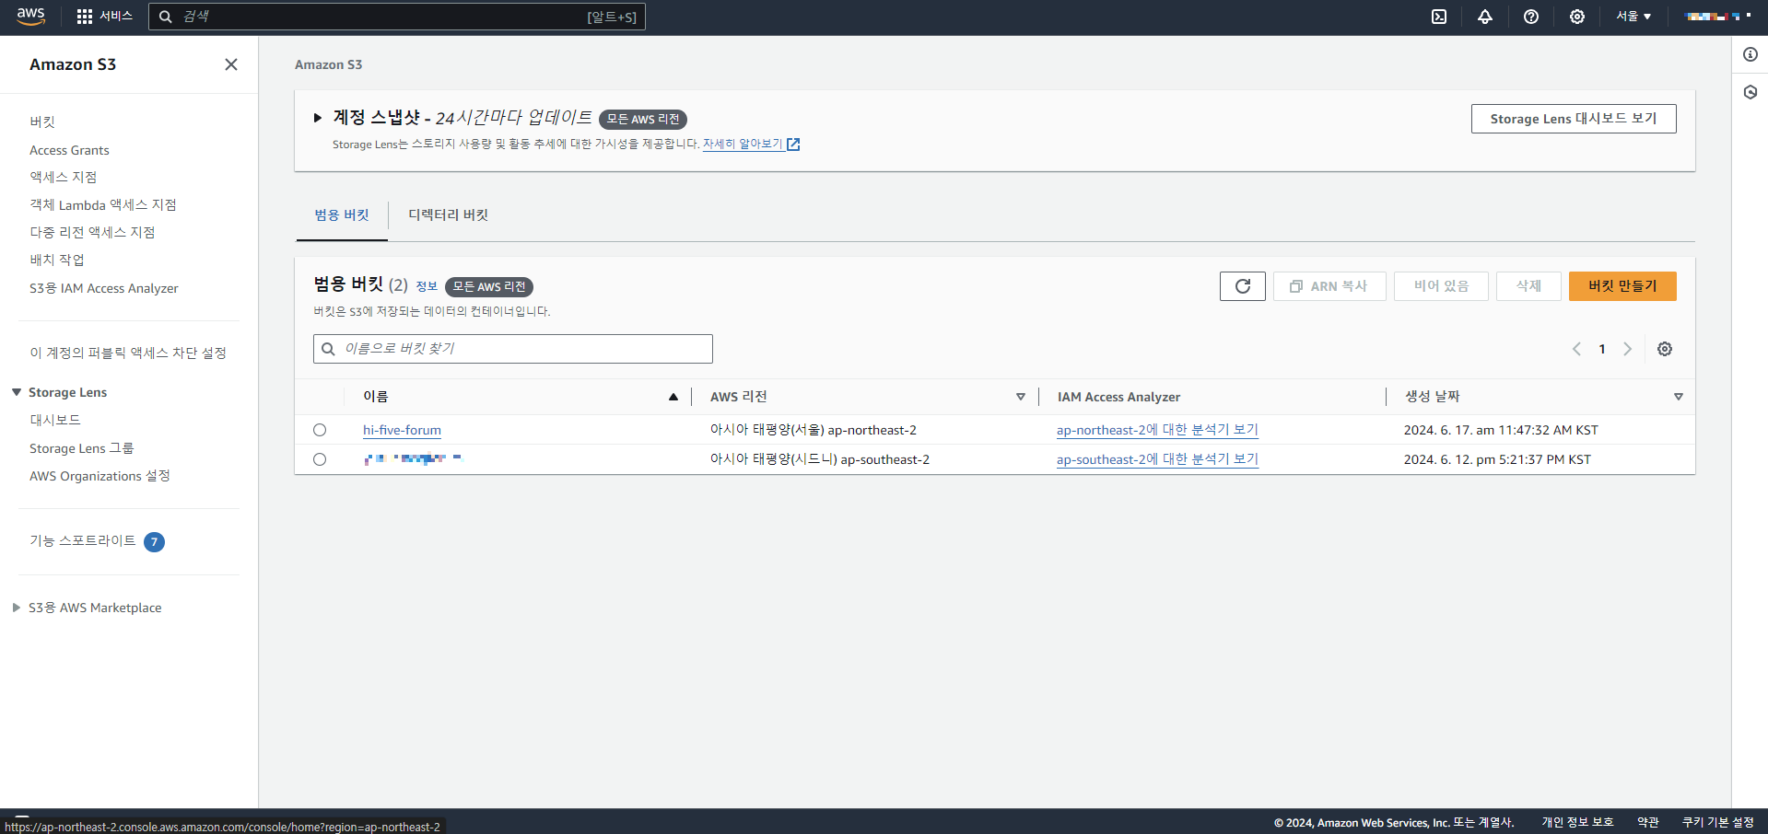Screen dimensions: 1768x834
Task: Click the 정보 link next to 범용 버킷
Action: point(427,286)
